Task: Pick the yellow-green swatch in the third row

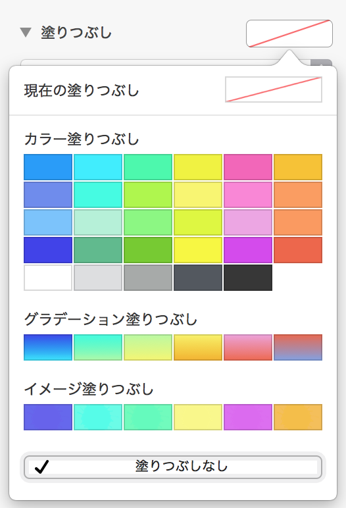Action: [198, 222]
